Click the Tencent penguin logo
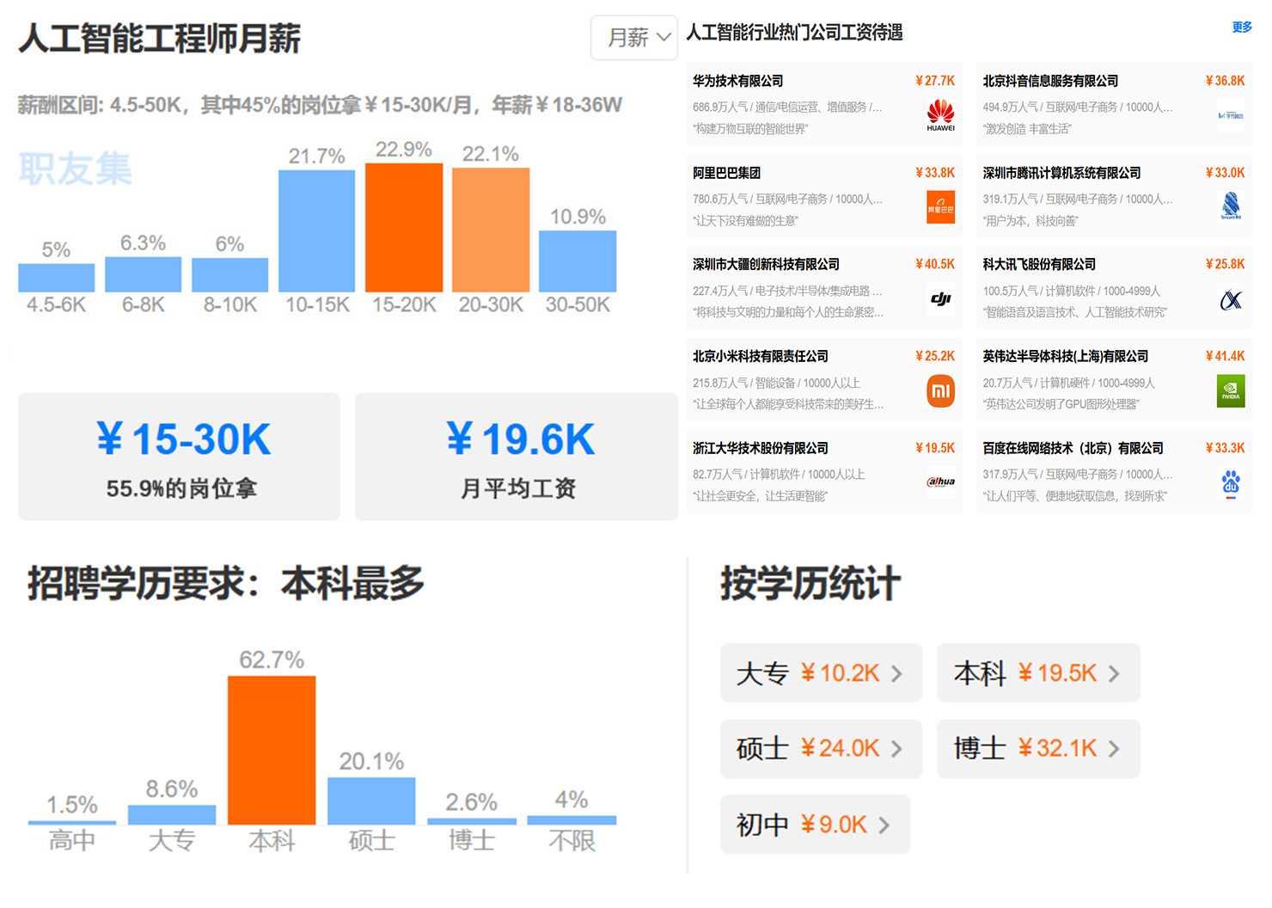This screenshot has height=908, width=1272. tap(1231, 207)
